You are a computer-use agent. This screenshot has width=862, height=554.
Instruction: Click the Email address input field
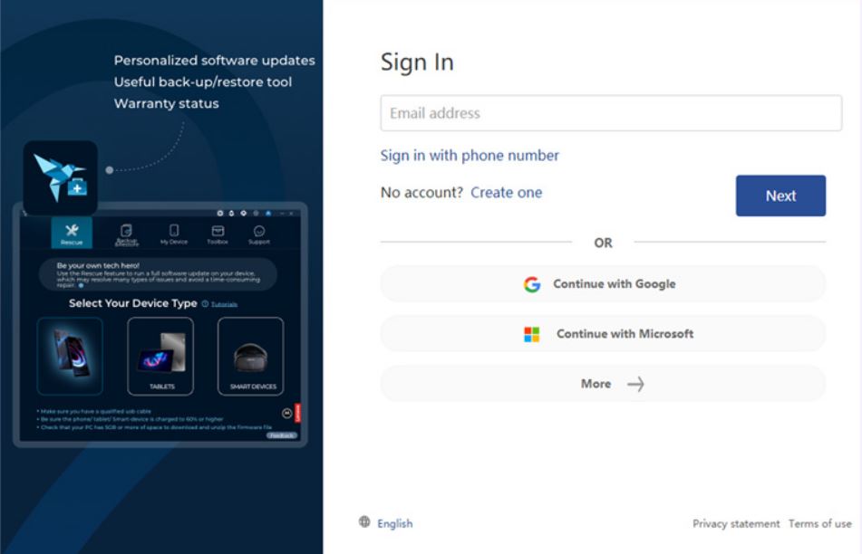point(611,113)
